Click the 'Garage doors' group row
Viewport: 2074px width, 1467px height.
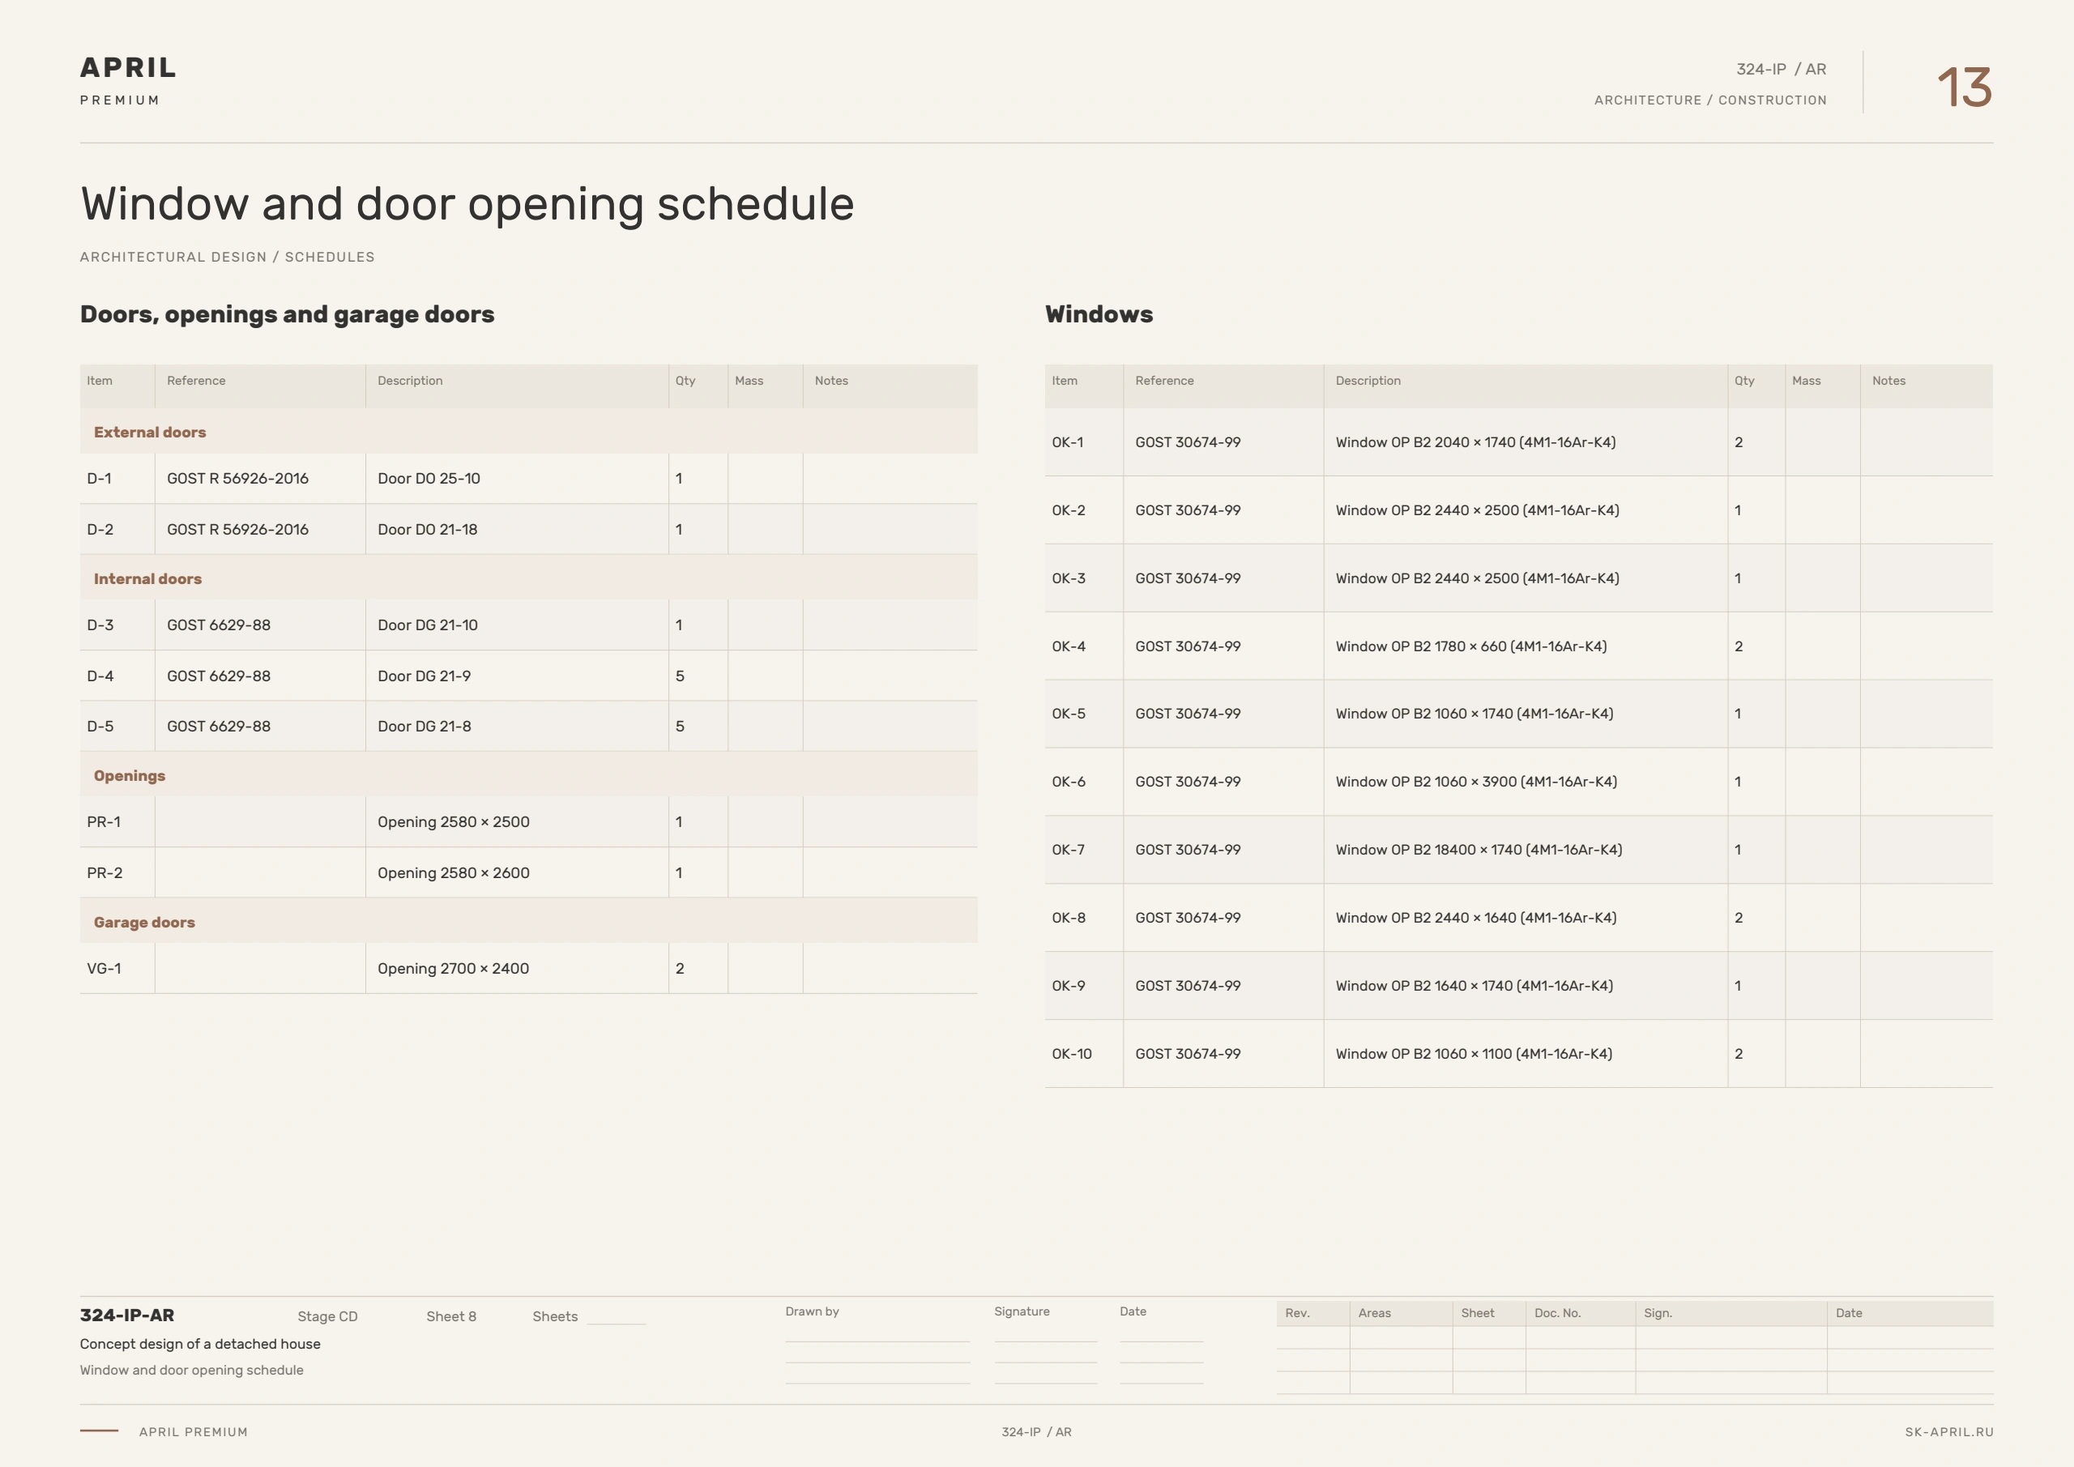click(528, 921)
